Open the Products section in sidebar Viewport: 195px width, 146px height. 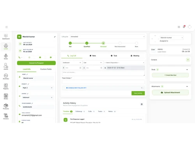6,107
